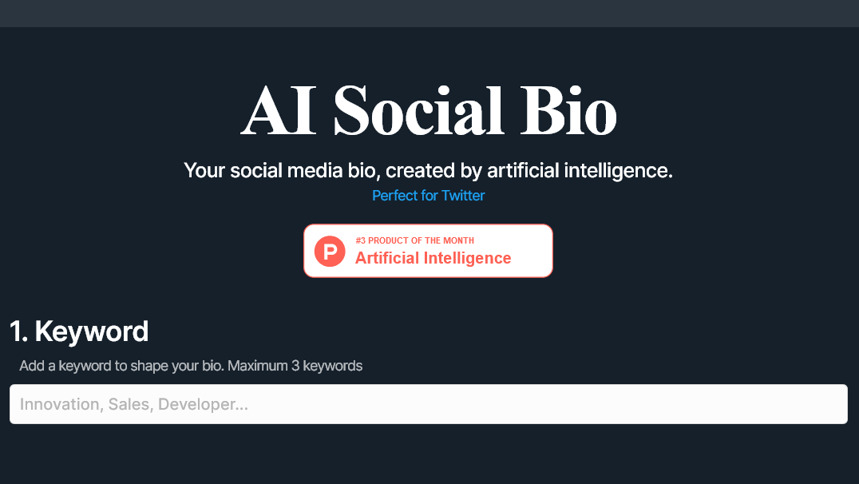Click the word 'Intelligence' in the badge
The image size is (859, 484).
(471, 258)
